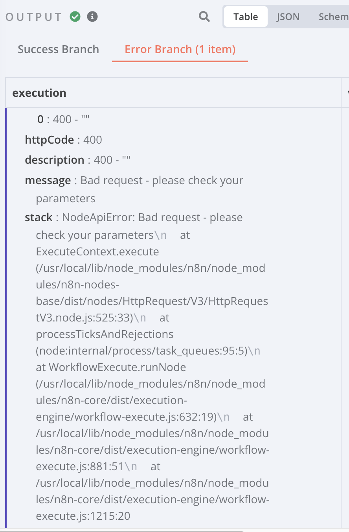Click the Bad request message text
349x532 pixels.
pyautogui.click(x=162, y=181)
